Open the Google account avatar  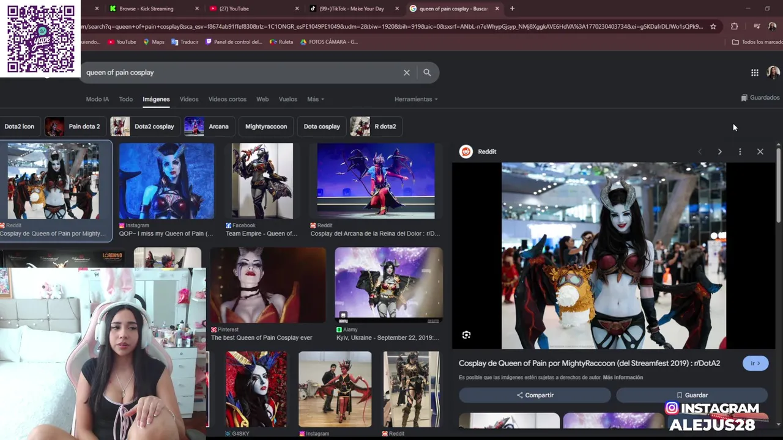773,73
